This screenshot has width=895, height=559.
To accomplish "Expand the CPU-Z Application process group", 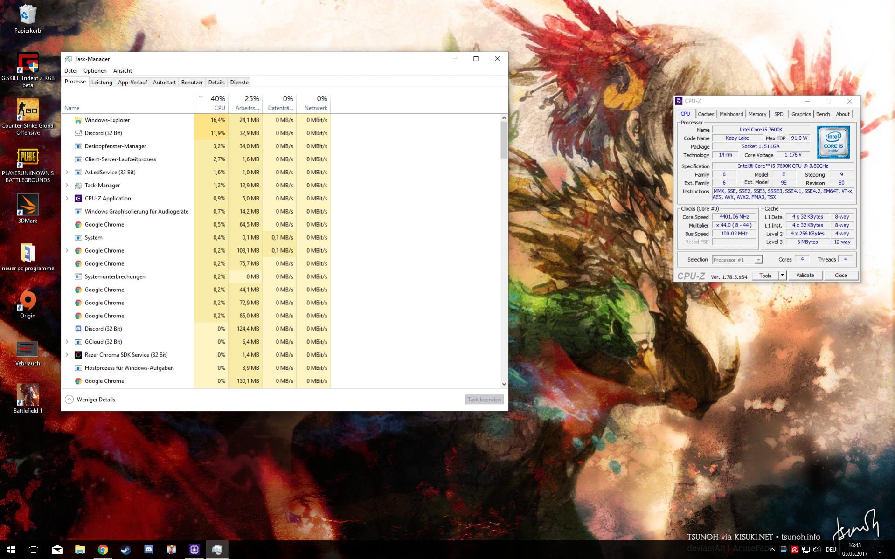I will click(67, 199).
